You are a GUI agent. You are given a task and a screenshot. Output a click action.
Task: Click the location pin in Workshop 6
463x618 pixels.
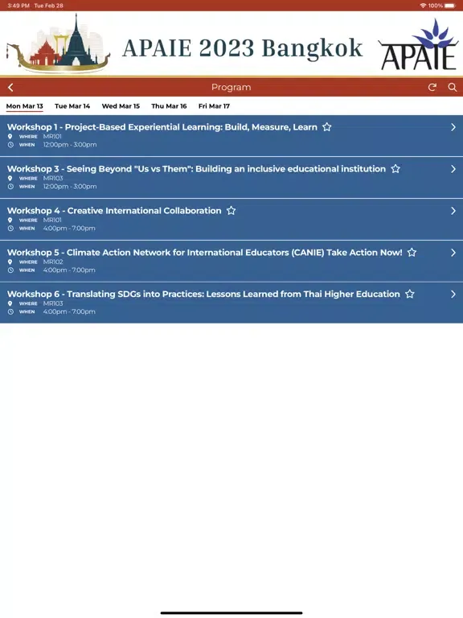[10, 303]
